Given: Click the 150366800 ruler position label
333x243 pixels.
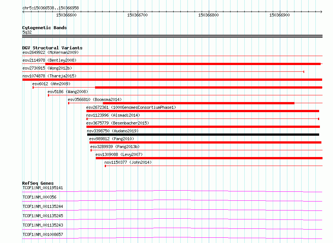Looking at the screenshot, I should [208, 15].
